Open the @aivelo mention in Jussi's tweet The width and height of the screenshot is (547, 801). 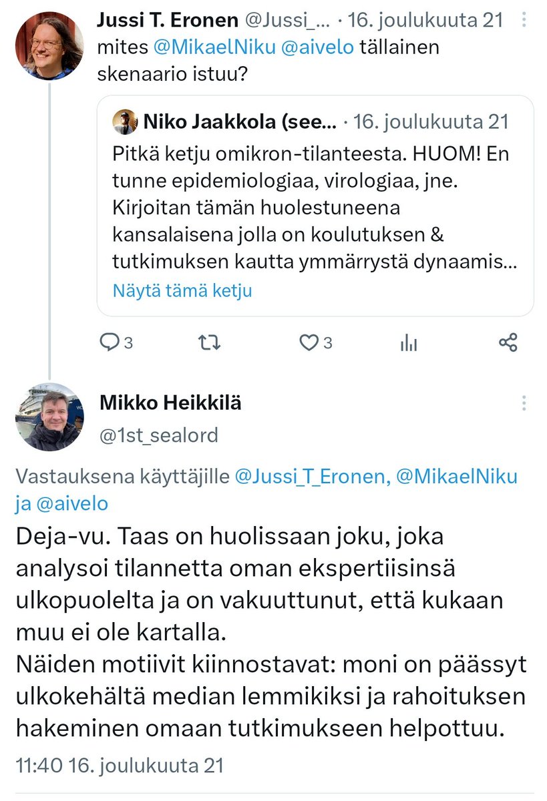click(318, 49)
